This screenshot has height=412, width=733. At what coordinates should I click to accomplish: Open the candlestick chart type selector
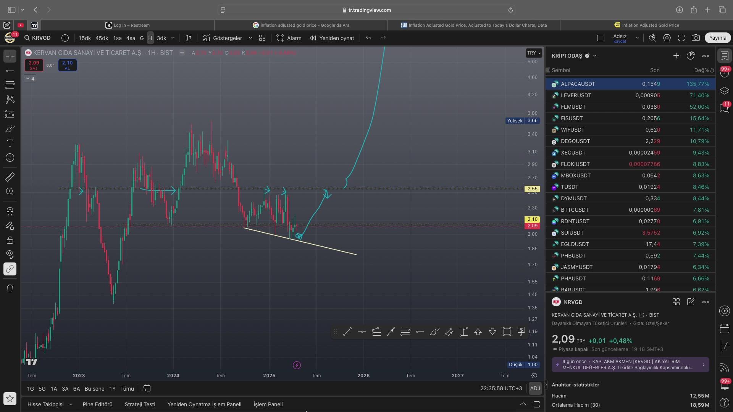(x=188, y=38)
